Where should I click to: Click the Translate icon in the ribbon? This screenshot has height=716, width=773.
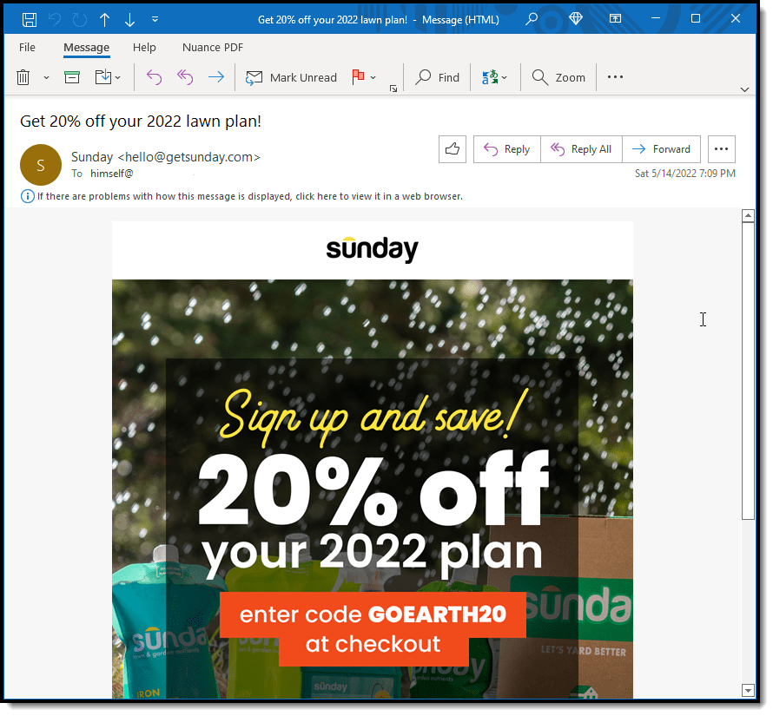pos(491,77)
